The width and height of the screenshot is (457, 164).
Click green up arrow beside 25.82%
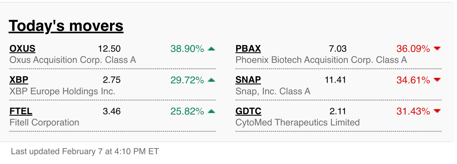click(211, 111)
